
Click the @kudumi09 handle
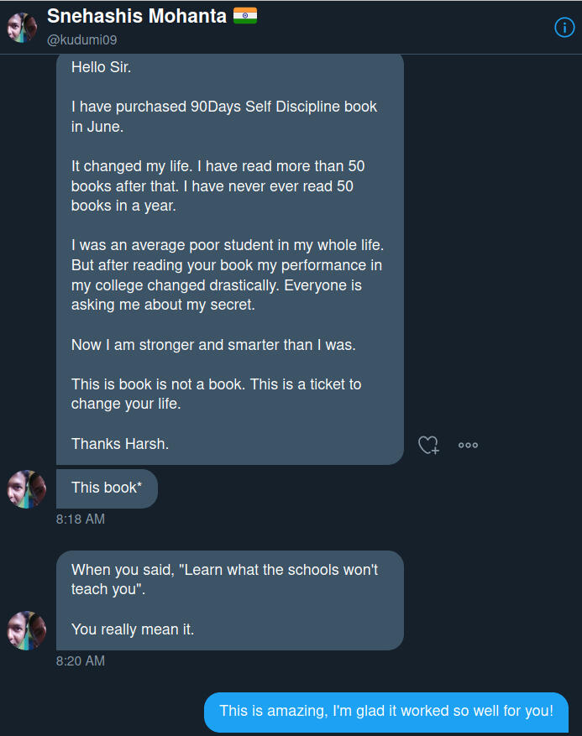pos(81,39)
